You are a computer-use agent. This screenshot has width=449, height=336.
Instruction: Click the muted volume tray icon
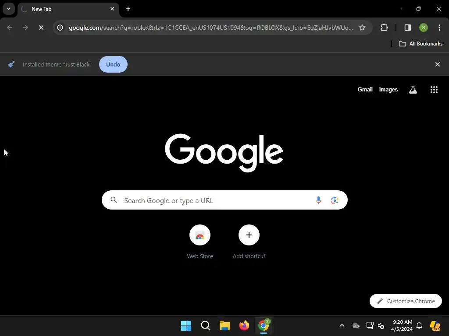click(381, 325)
